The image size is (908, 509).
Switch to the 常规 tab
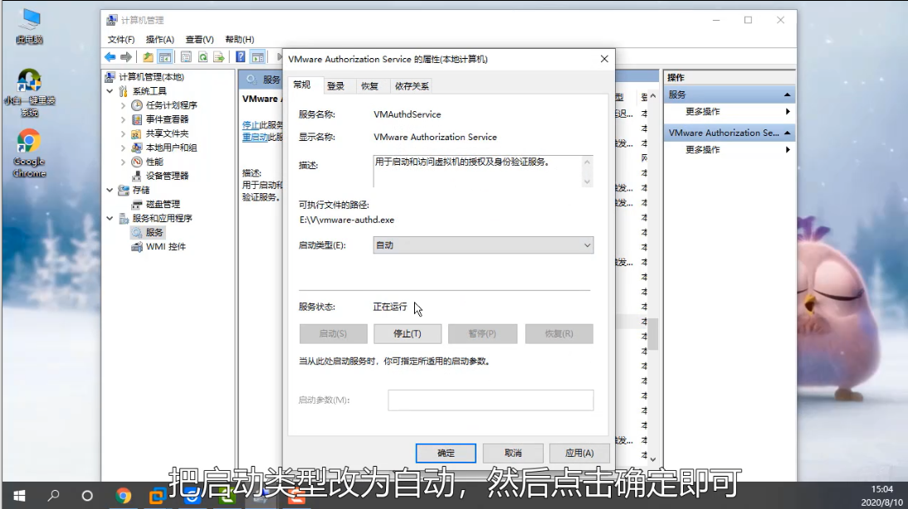tap(302, 85)
